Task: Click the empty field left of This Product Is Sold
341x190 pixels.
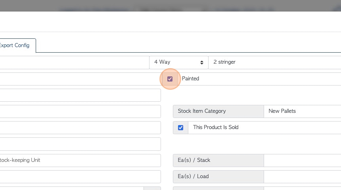Action: point(80,128)
